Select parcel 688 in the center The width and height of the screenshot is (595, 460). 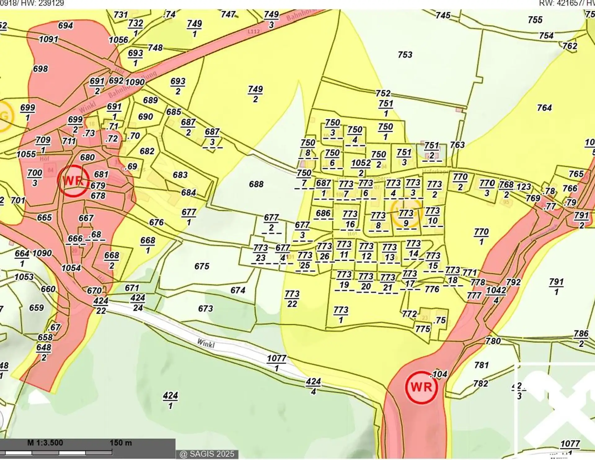point(256,184)
